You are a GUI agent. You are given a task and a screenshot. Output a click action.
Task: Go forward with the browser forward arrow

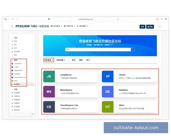17,19
